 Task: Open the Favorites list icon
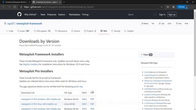click(x=168, y=7)
